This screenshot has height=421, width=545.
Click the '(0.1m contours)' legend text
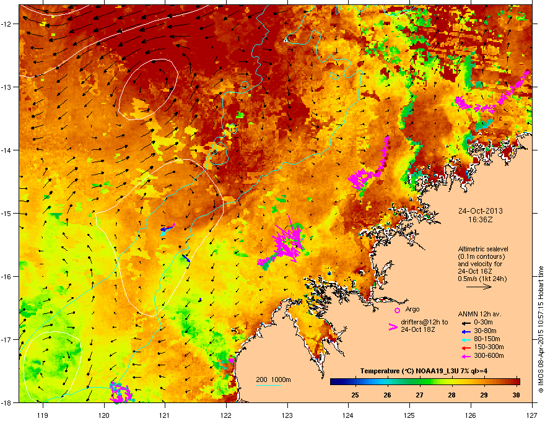tap(481, 257)
